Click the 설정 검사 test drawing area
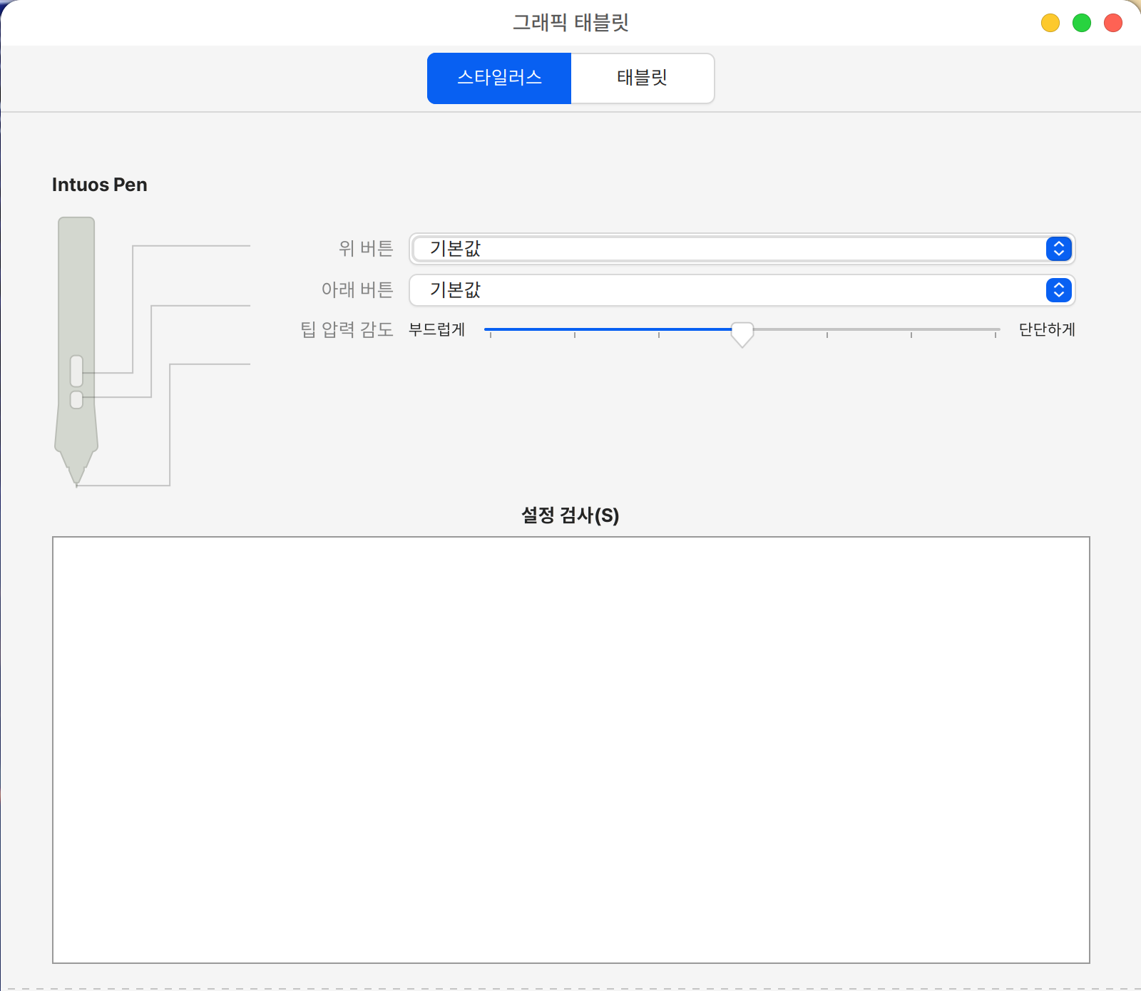 click(571, 750)
